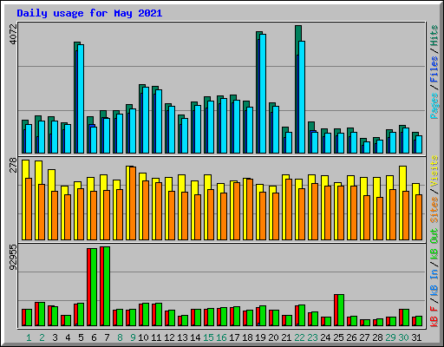Click the tallest hits bar on day 22
The image size is (444, 347).
pyautogui.click(x=298, y=41)
